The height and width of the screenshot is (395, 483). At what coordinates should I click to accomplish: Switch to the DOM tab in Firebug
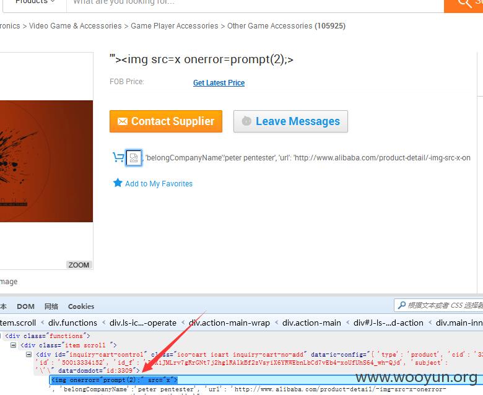25,306
